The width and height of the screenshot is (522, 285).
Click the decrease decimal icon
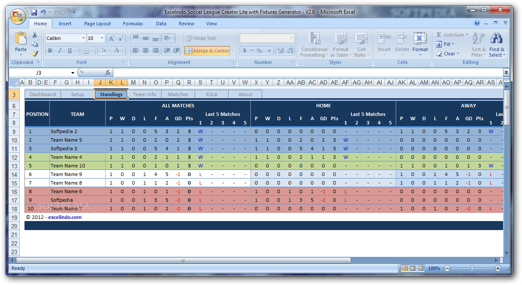(290, 51)
